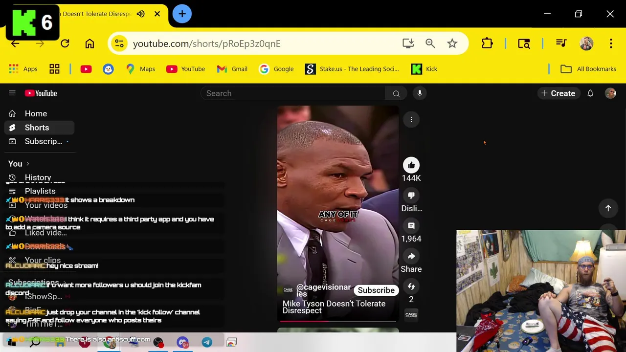Subscribe to @cagevisionaries
This screenshot has height=352, width=626.
tap(376, 290)
